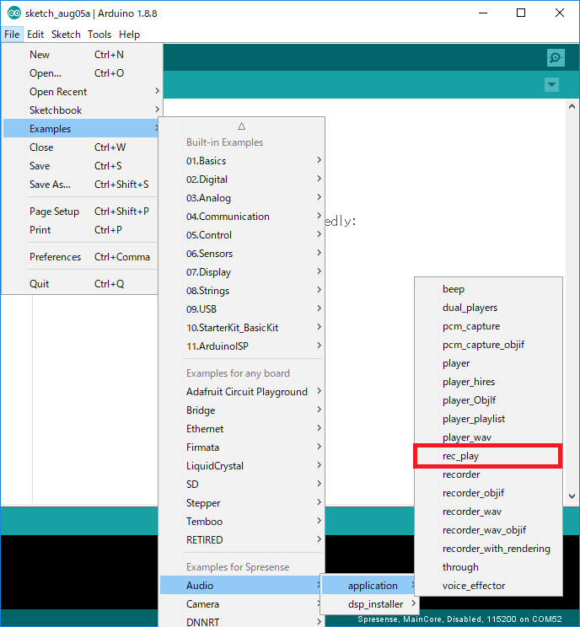Open the Tools menu
Screen dimensions: 580x627
(x=99, y=35)
